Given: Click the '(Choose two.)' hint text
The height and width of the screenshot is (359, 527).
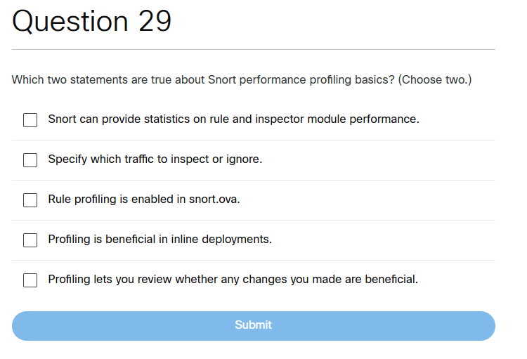Looking at the screenshot, I should pyautogui.click(x=435, y=80).
